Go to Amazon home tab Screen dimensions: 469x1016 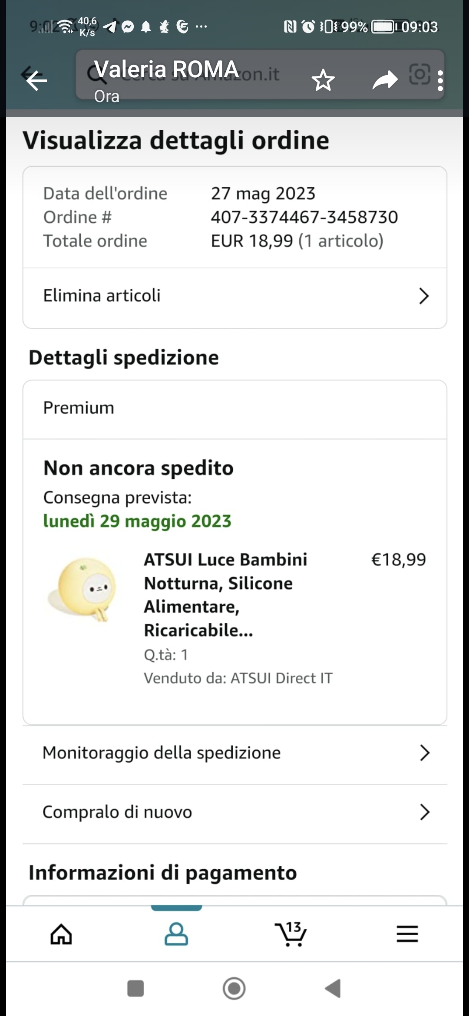click(x=61, y=934)
